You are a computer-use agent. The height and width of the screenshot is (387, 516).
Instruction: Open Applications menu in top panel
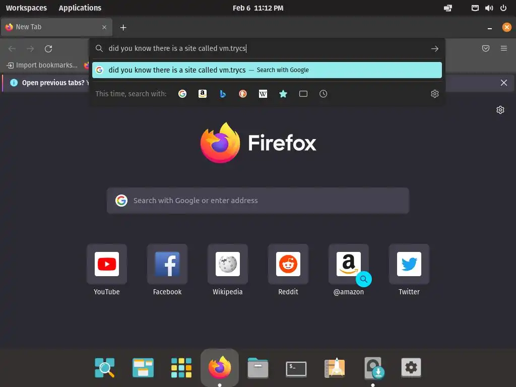80,8
